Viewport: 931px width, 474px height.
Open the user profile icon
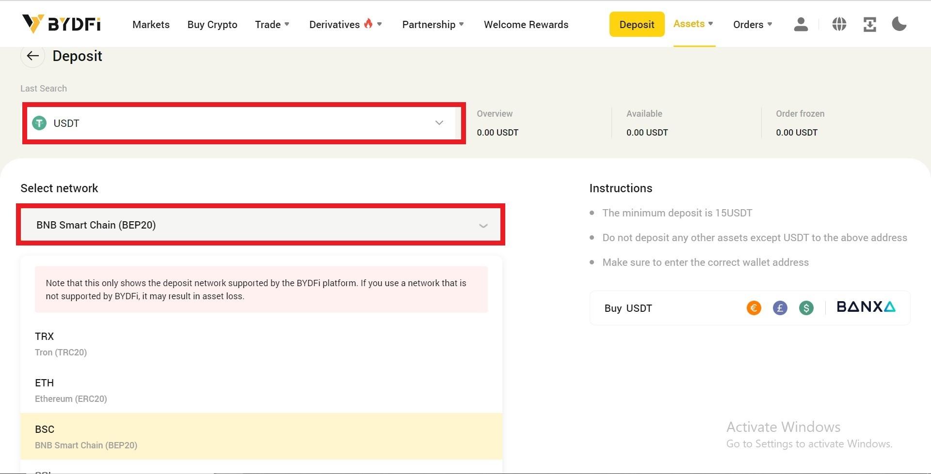pyautogui.click(x=801, y=24)
